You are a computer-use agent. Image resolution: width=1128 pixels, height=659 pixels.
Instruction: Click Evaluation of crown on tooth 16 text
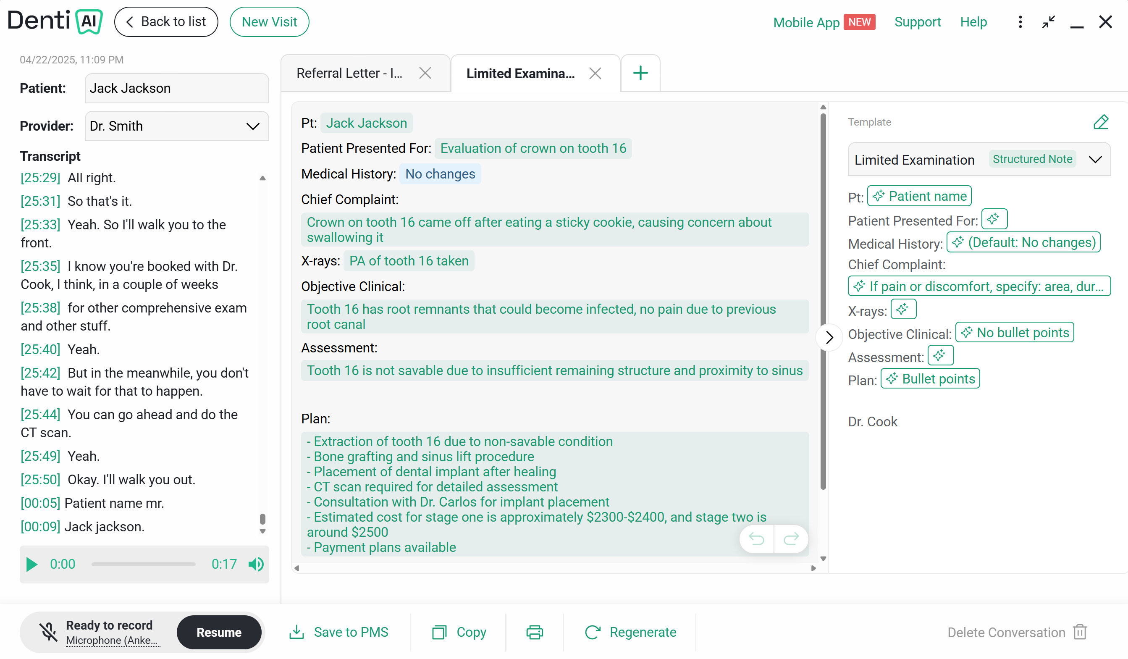pos(533,148)
